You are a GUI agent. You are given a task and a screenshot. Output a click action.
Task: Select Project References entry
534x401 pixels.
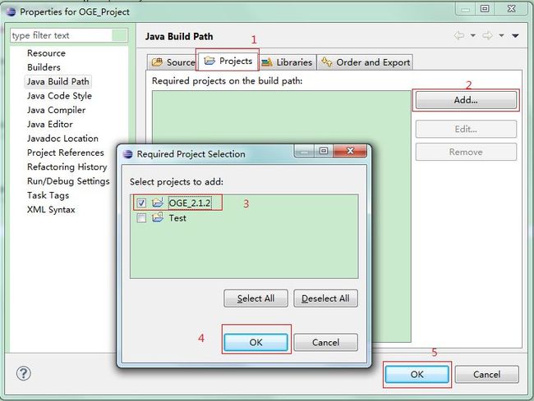[x=66, y=153]
